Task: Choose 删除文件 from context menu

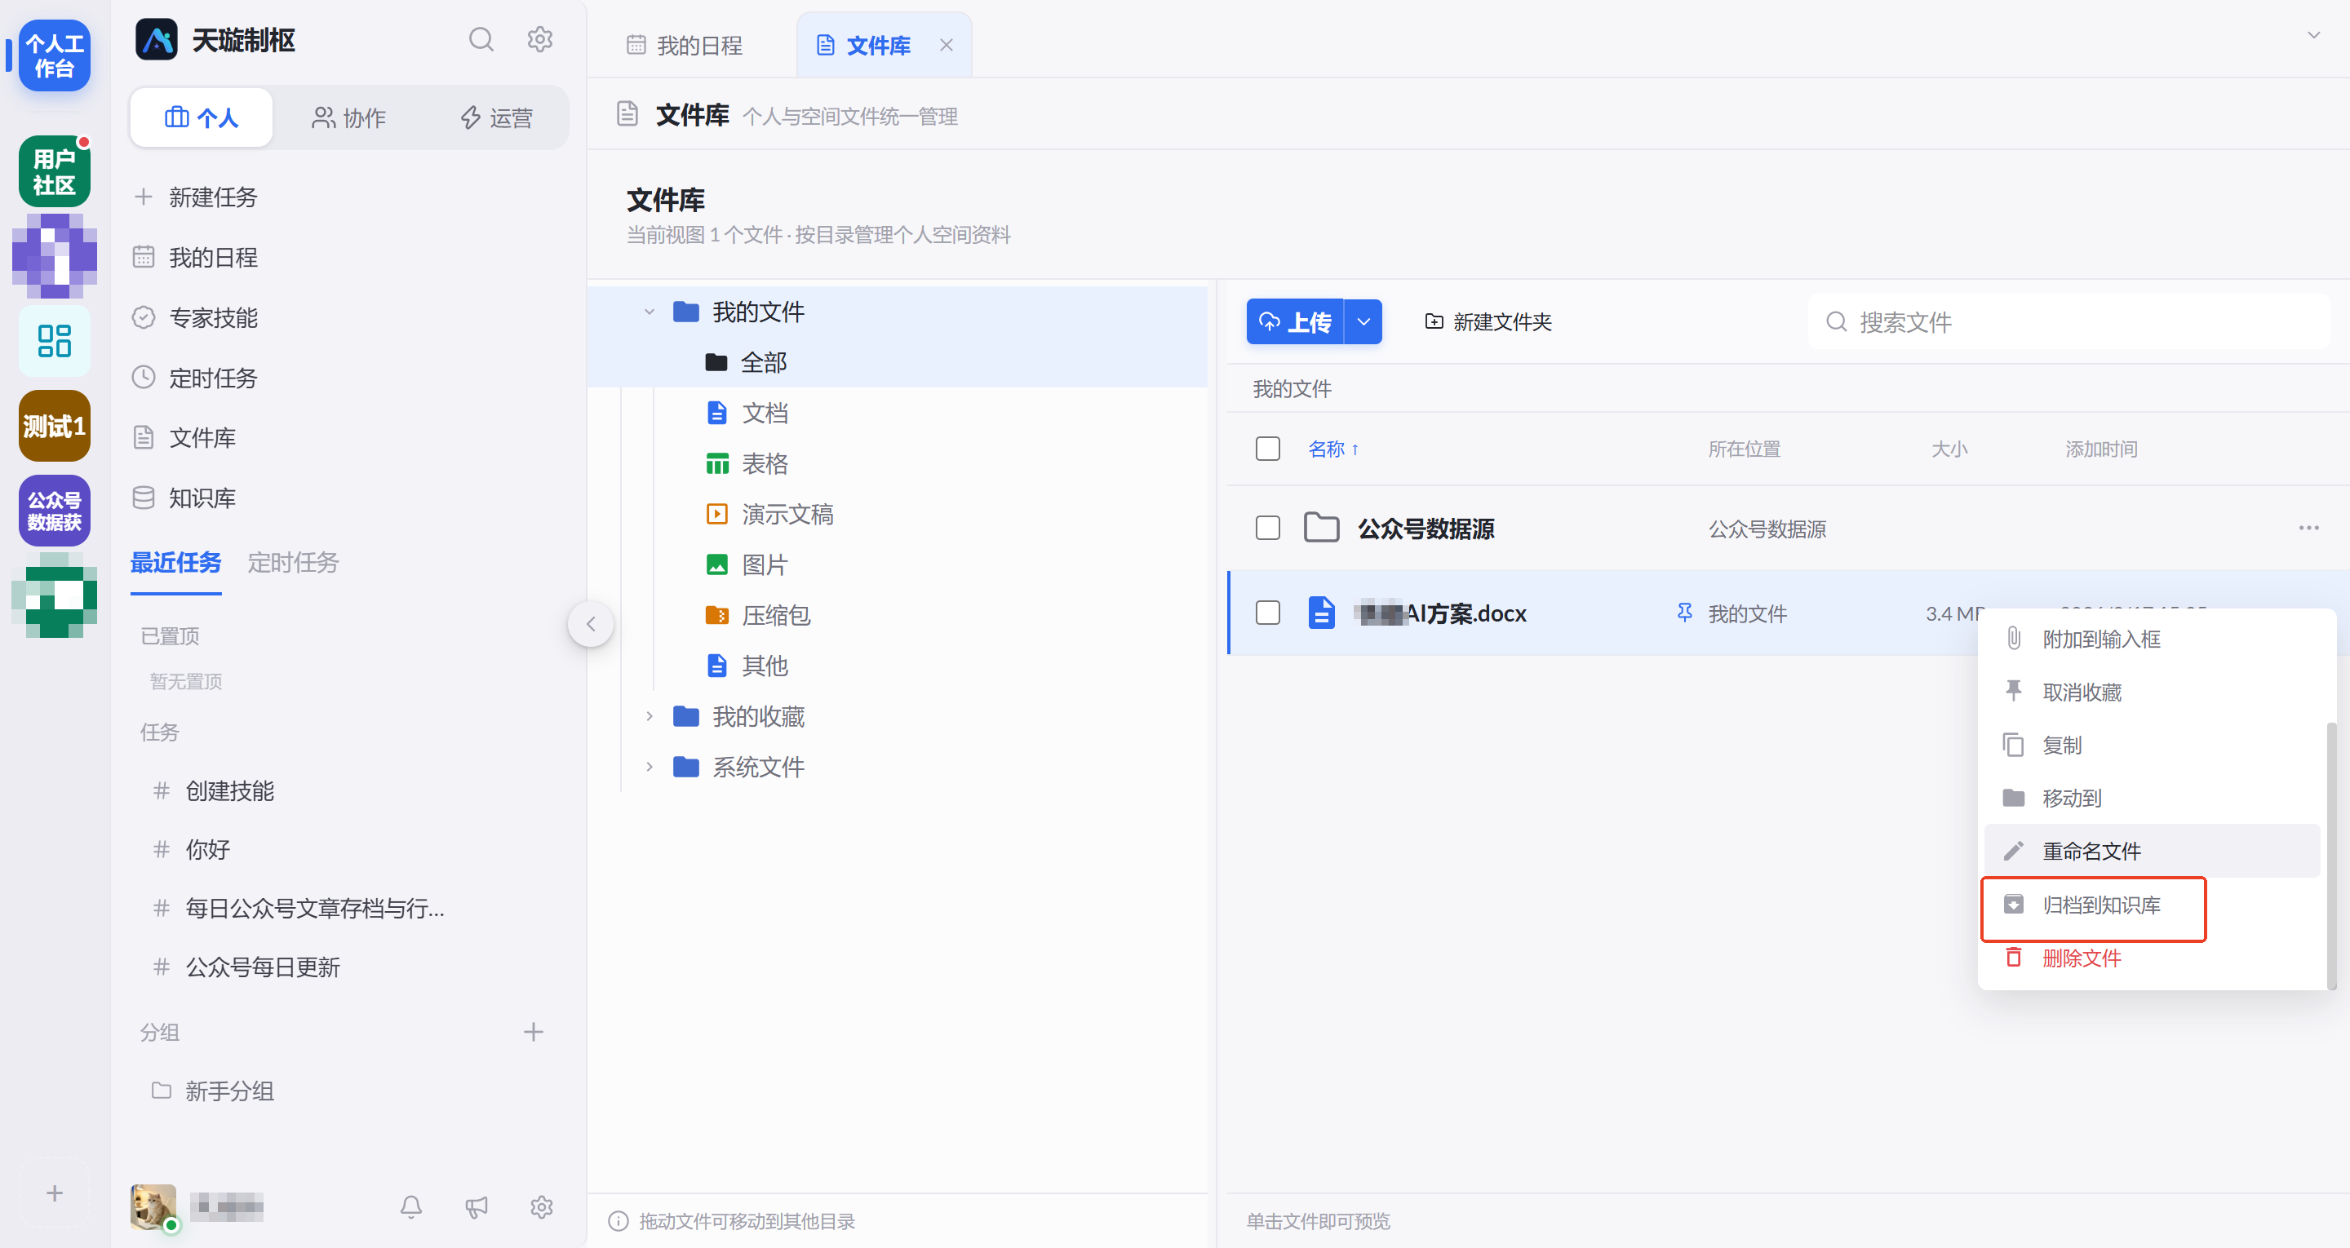Action: point(2151,958)
